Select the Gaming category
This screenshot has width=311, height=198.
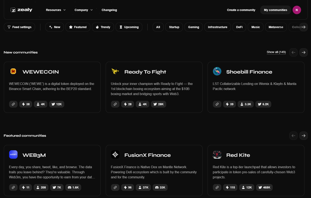[194, 27]
